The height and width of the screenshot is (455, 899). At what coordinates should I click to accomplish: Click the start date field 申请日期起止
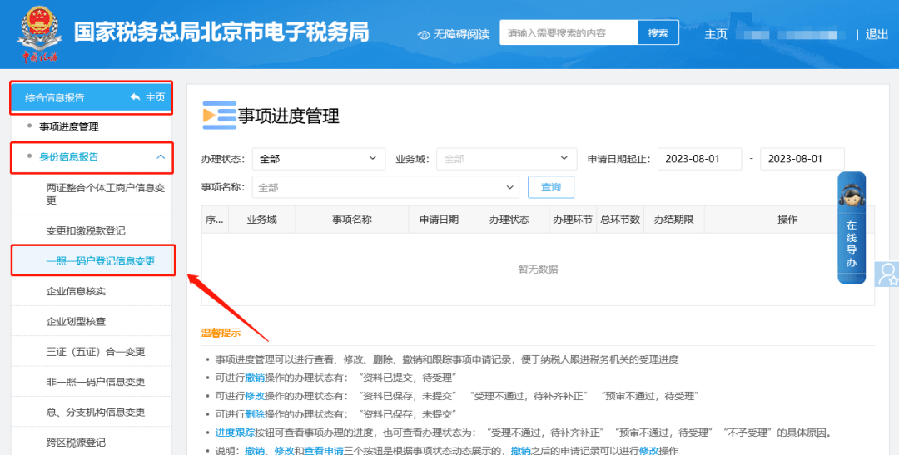699,159
